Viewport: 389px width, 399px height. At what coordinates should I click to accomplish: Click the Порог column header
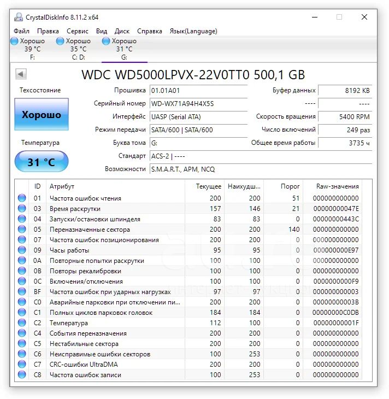[283, 186]
